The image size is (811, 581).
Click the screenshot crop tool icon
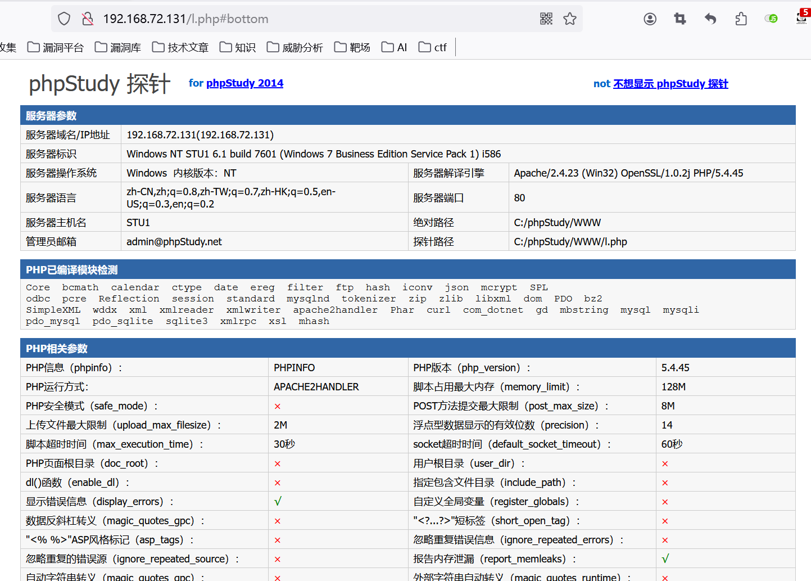680,19
